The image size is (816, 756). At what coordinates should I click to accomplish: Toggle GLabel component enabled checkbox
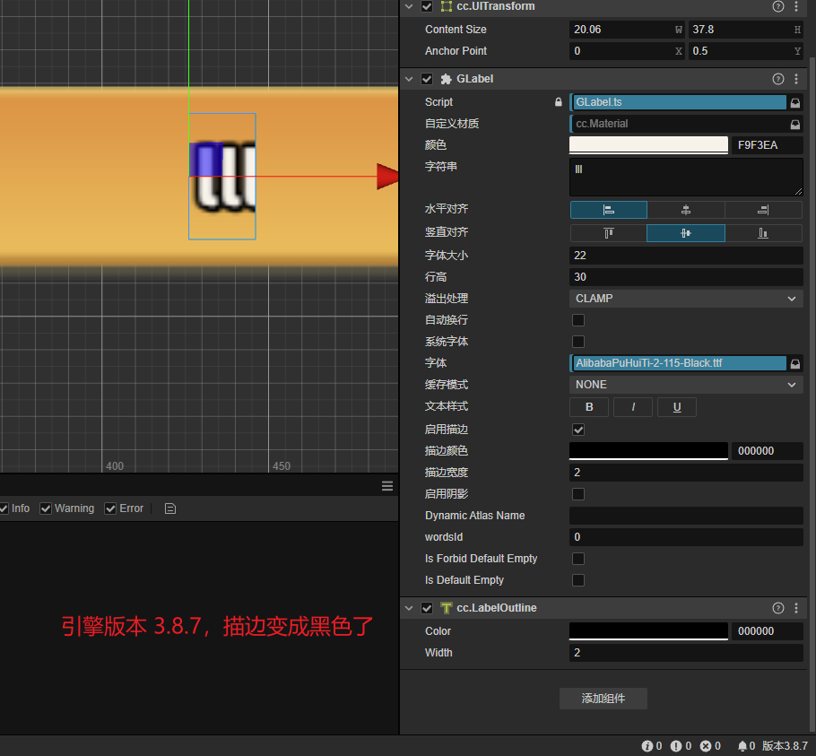click(427, 79)
